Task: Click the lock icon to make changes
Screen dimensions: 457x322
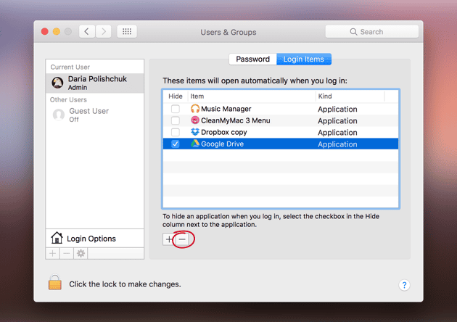Action: click(55, 282)
